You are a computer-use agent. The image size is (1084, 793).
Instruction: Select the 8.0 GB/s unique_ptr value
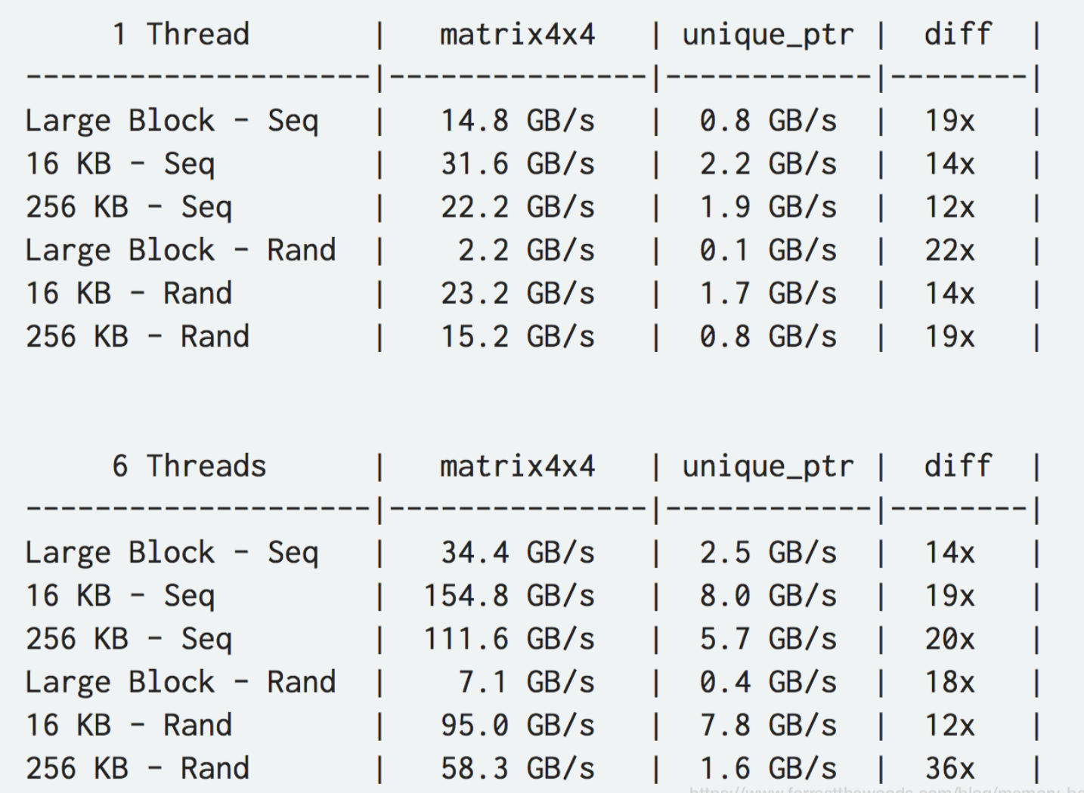768,595
